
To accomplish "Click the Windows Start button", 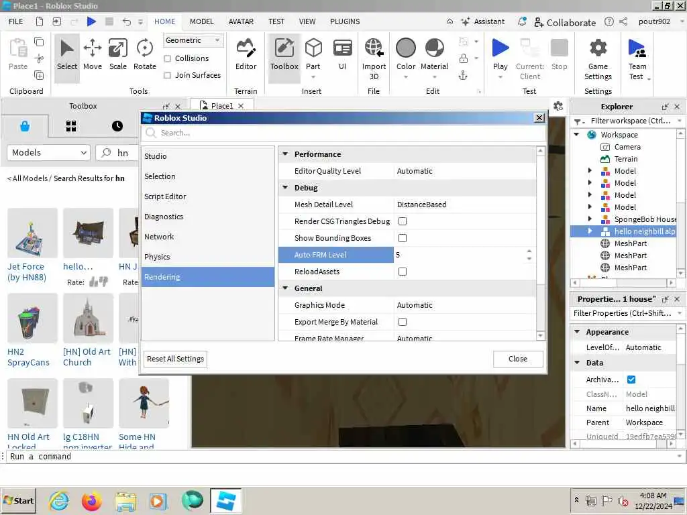I will (18, 500).
